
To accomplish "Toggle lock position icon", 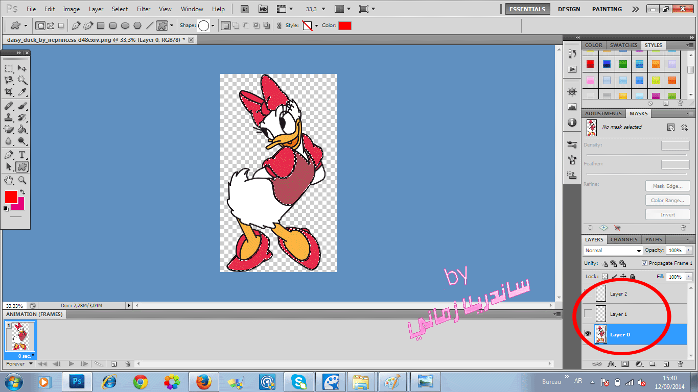I will point(623,276).
